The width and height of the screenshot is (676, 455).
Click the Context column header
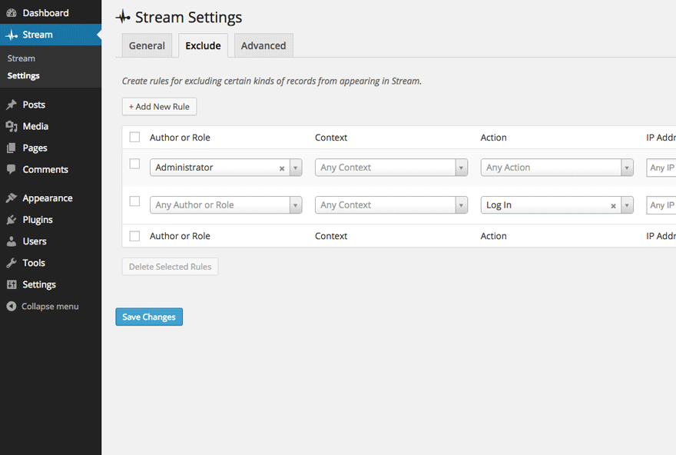click(x=331, y=137)
